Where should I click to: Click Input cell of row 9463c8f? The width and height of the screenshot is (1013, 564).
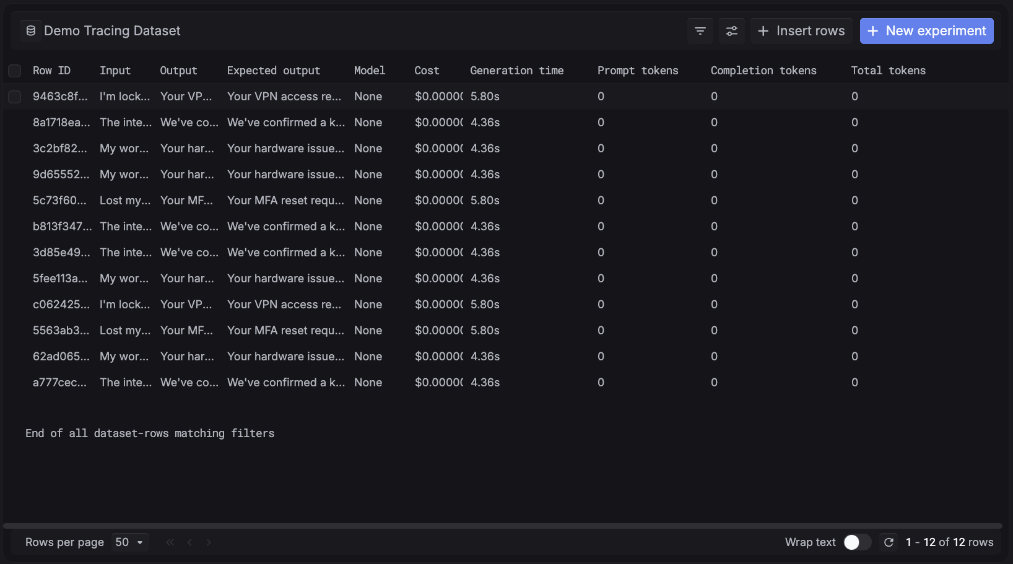pyautogui.click(x=125, y=97)
